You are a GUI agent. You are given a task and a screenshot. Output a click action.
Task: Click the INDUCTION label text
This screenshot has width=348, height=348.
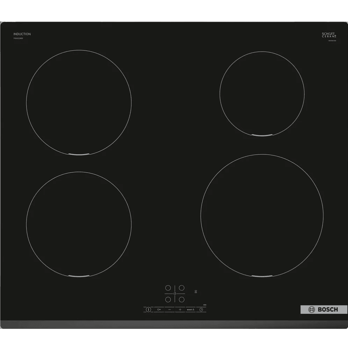pos(22,34)
